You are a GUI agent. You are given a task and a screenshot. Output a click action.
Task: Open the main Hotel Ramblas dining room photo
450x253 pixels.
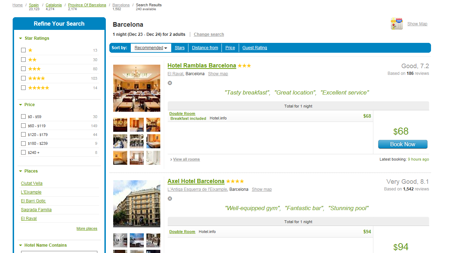137,88
